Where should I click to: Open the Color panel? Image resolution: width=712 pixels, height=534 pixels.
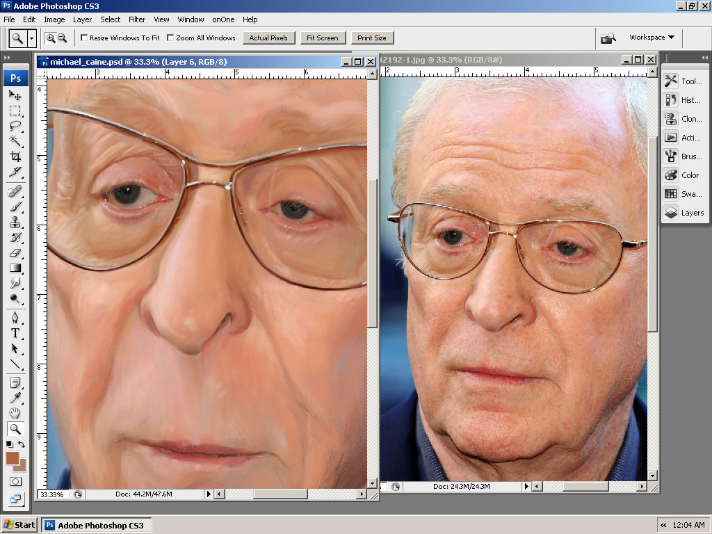684,175
